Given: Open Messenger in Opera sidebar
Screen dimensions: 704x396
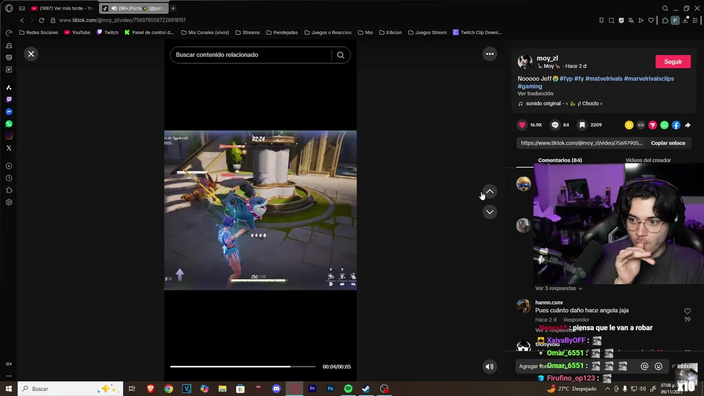Looking at the screenshot, I should [9, 112].
